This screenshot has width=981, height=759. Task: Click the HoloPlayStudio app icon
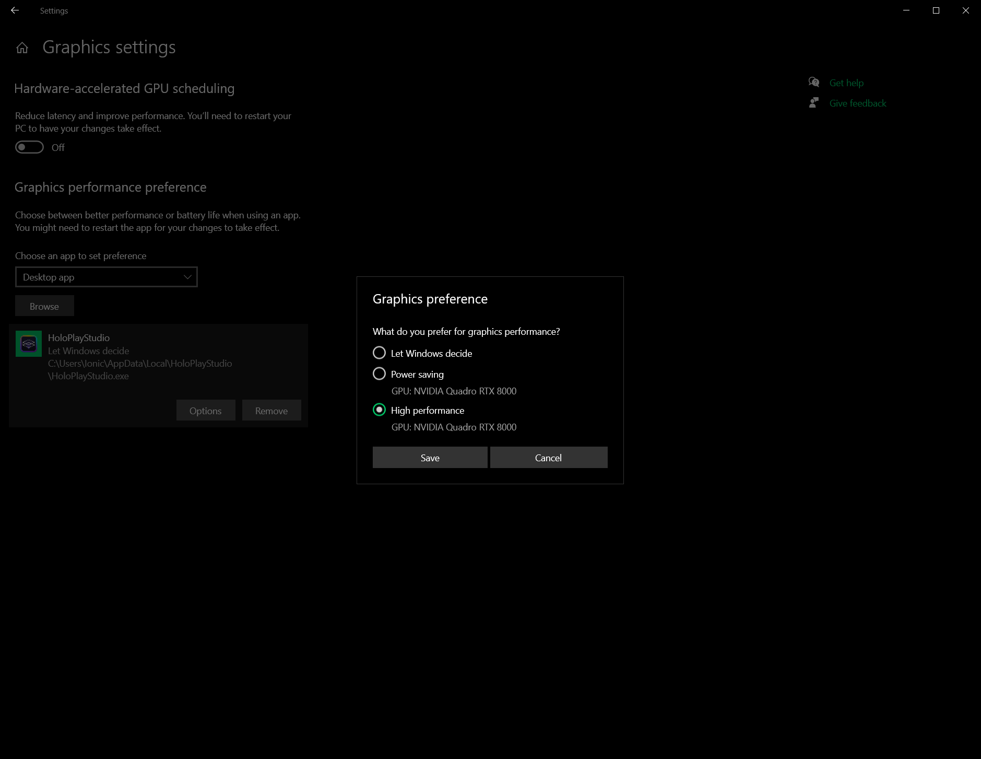(29, 344)
